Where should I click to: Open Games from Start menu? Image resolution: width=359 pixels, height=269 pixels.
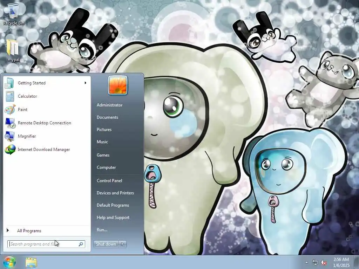[103, 155]
